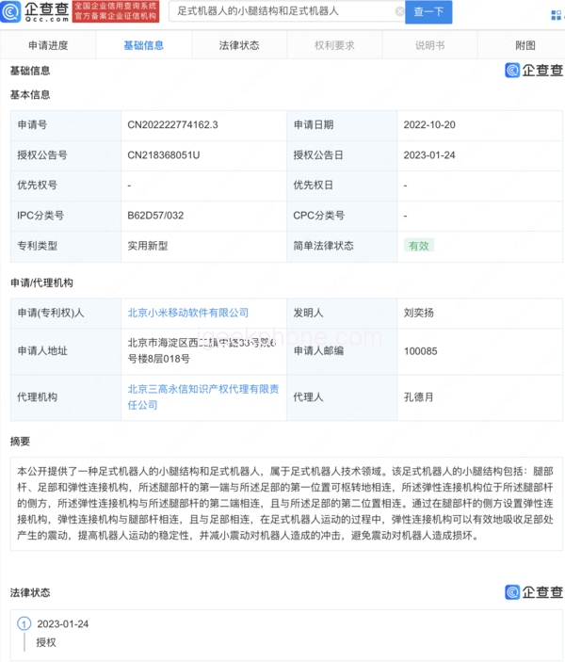
Task: Click the application number CN202222774162.3
Action: click(x=172, y=124)
